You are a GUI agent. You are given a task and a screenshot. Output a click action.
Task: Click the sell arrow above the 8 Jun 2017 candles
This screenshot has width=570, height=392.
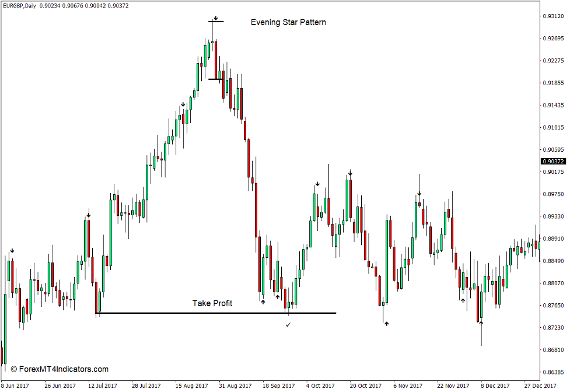[x=12, y=251]
